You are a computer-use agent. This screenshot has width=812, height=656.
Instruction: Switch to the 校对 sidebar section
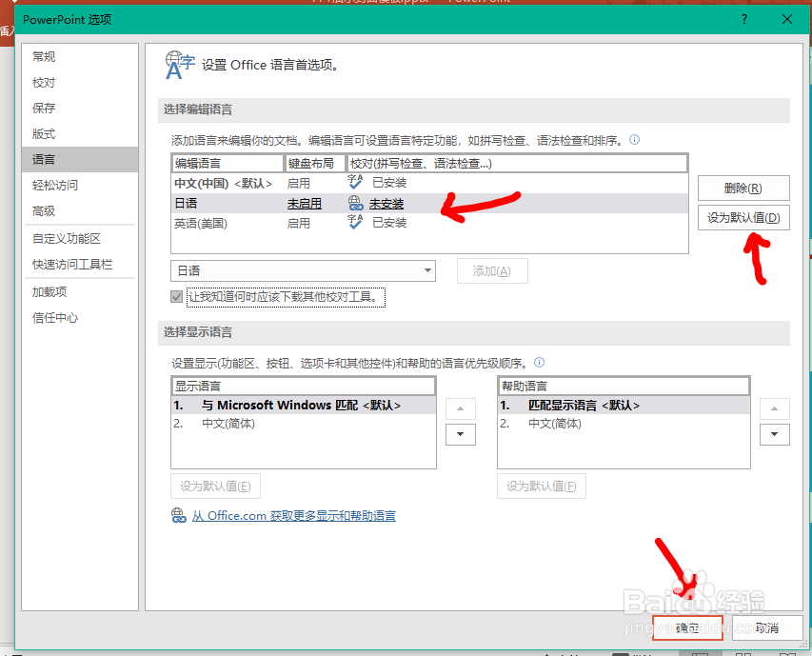(x=43, y=82)
